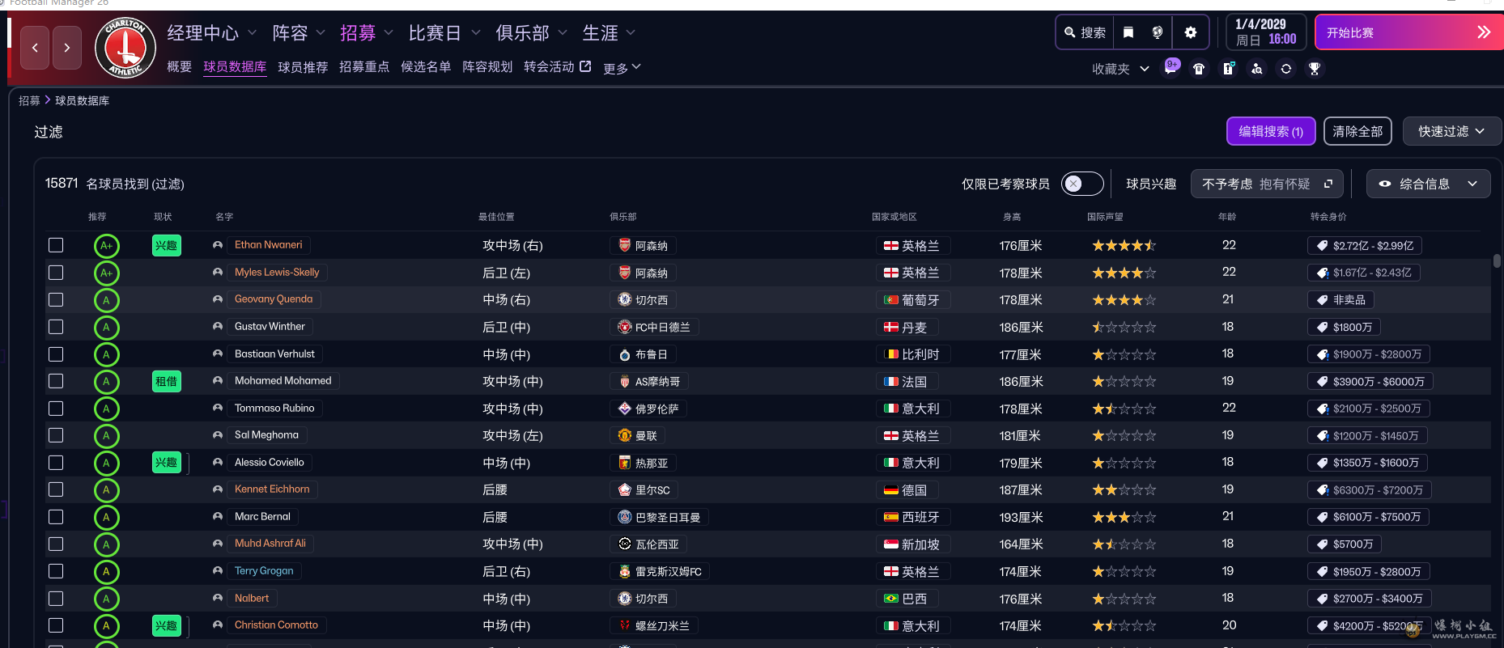The height and width of the screenshot is (648, 1504).
Task: Open the trophy competitions icon
Action: point(1315,69)
